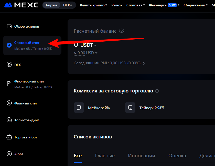Viewport: 215px width, 166px height.
Task: Click the Торговый бот robot icon
Action: coord(9,137)
